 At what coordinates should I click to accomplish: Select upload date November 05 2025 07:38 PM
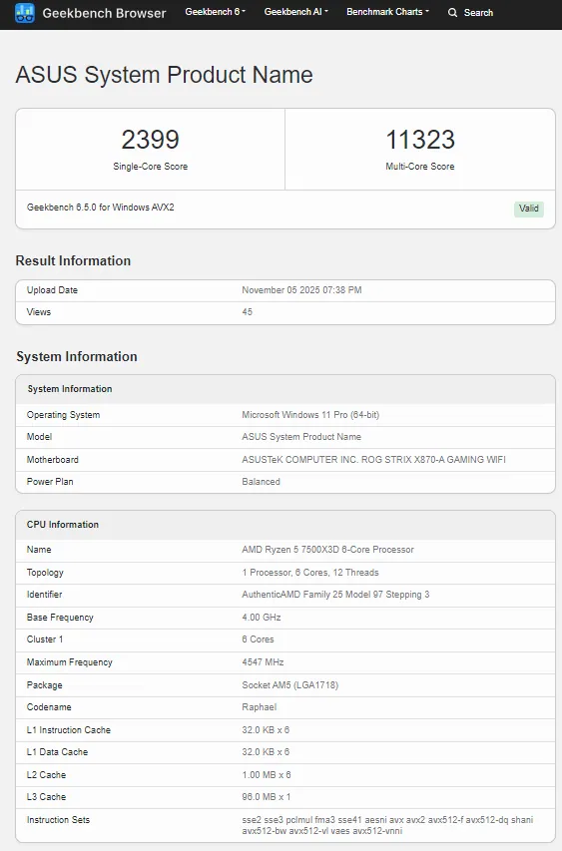tap(301, 290)
